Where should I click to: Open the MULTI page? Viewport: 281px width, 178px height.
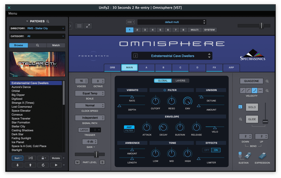pyautogui.click(x=194, y=30)
